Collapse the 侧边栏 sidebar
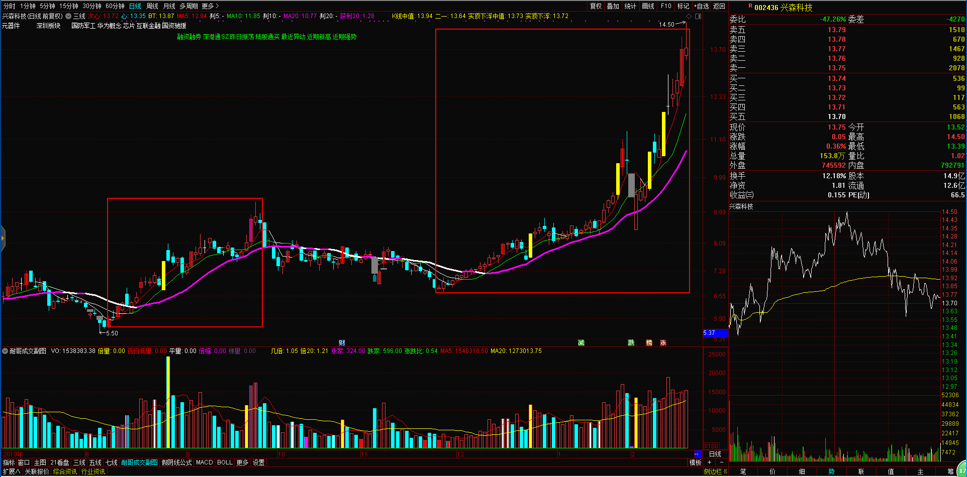This screenshot has height=477, width=967. coord(716,471)
